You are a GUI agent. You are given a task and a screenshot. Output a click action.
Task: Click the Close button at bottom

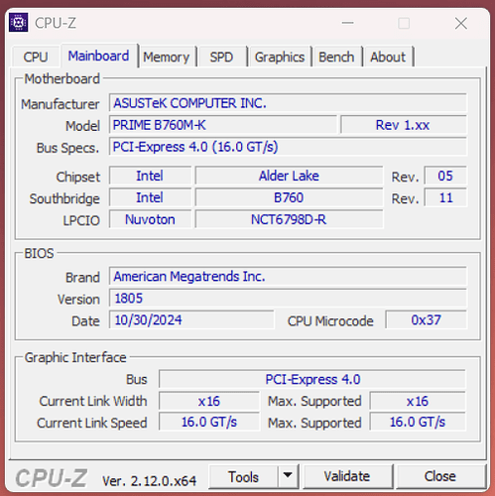tap(440, 476)
